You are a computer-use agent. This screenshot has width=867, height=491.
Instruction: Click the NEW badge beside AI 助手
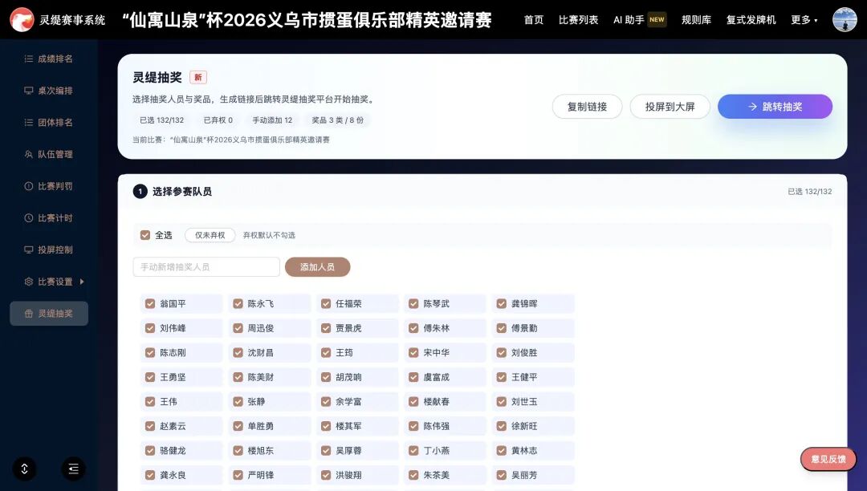[x=657, y=20]
